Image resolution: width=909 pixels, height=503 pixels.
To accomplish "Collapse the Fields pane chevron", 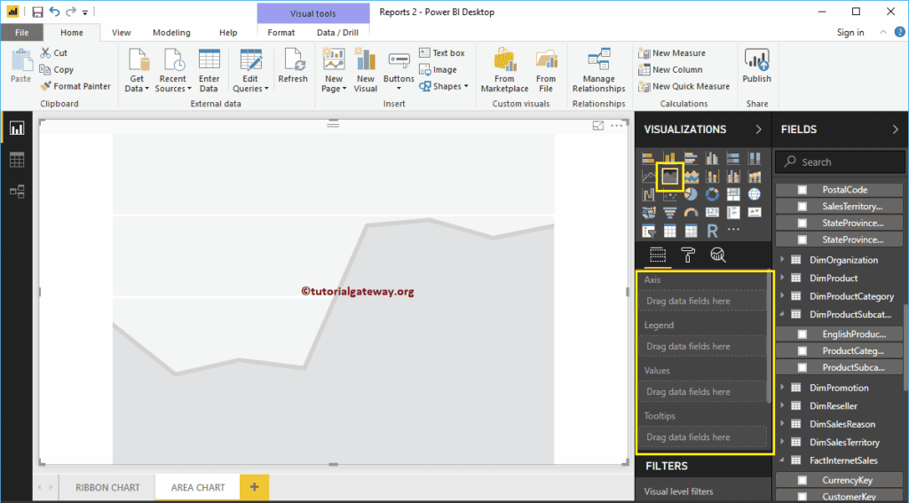I will pyautogui.click(x=895, y=130).
